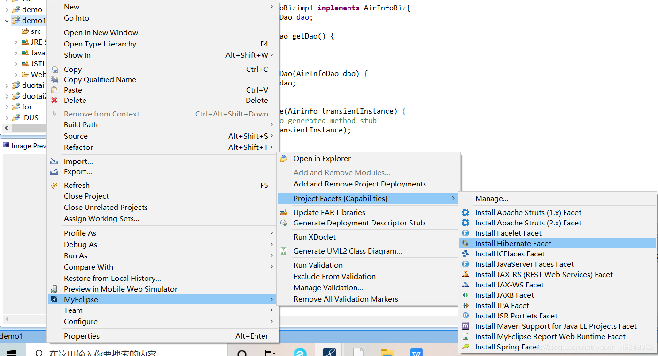Click the Export icon
This screenshot has height=356, width=658.
pyautogui.click(x=54, y=171)
